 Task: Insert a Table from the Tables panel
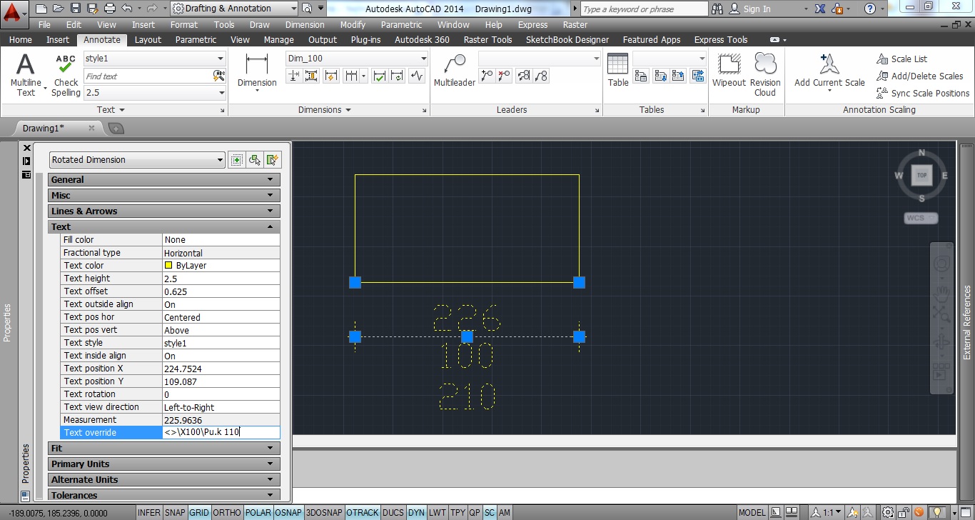(x=617, y=65)
